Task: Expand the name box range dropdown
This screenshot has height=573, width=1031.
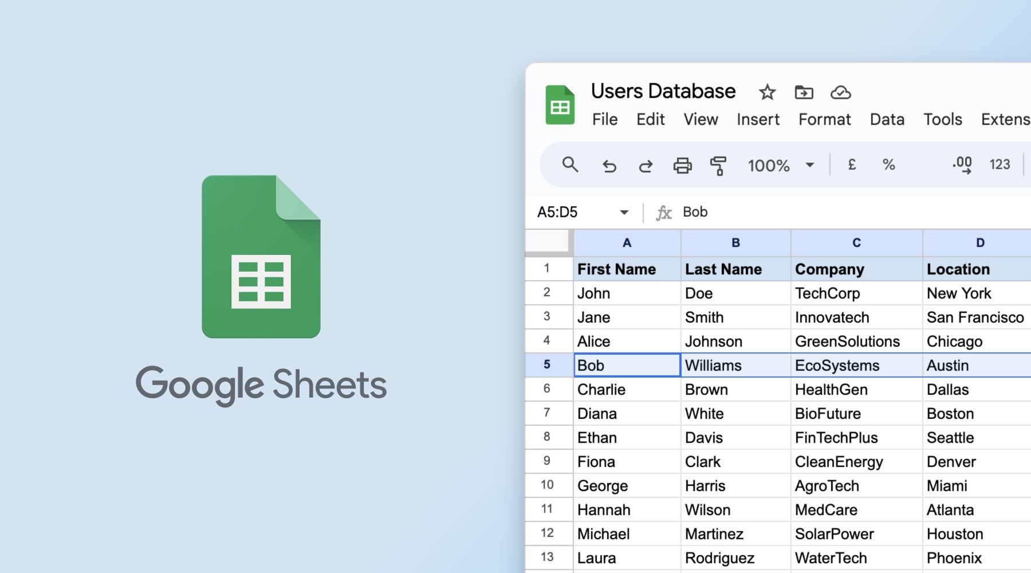Action: pos(624,213)
